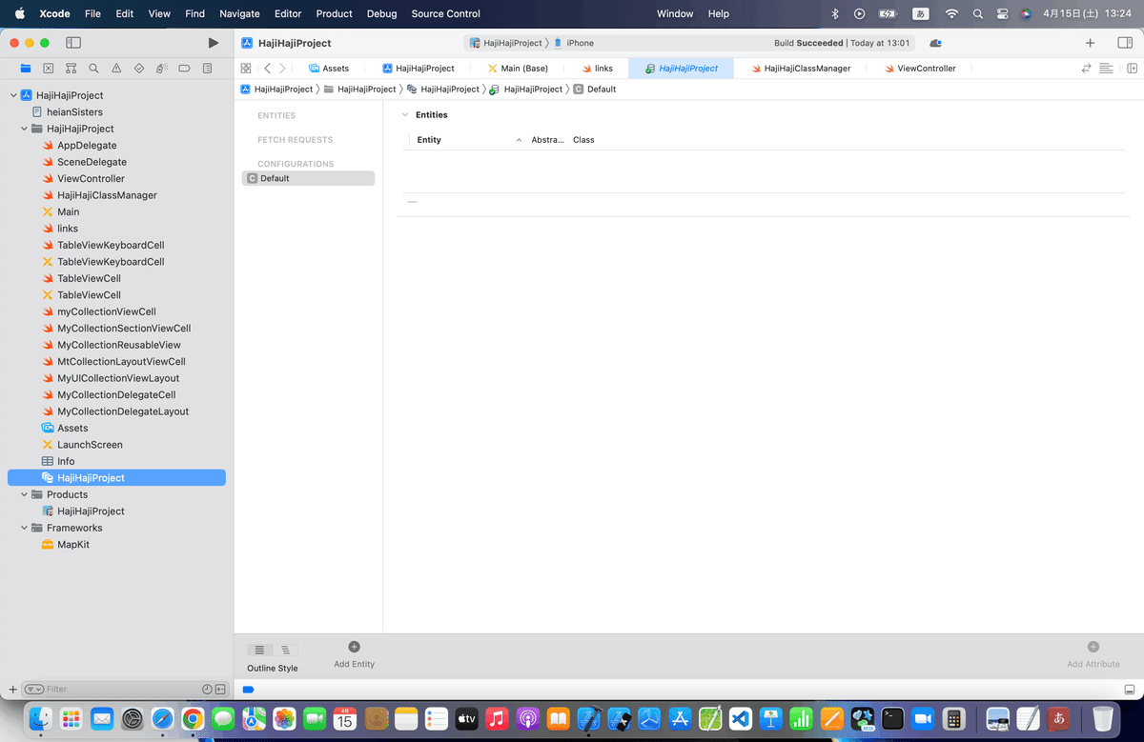This screenshot has height=742, width=1144.
Task: Go forward in editor history
Action: [282, 69]
